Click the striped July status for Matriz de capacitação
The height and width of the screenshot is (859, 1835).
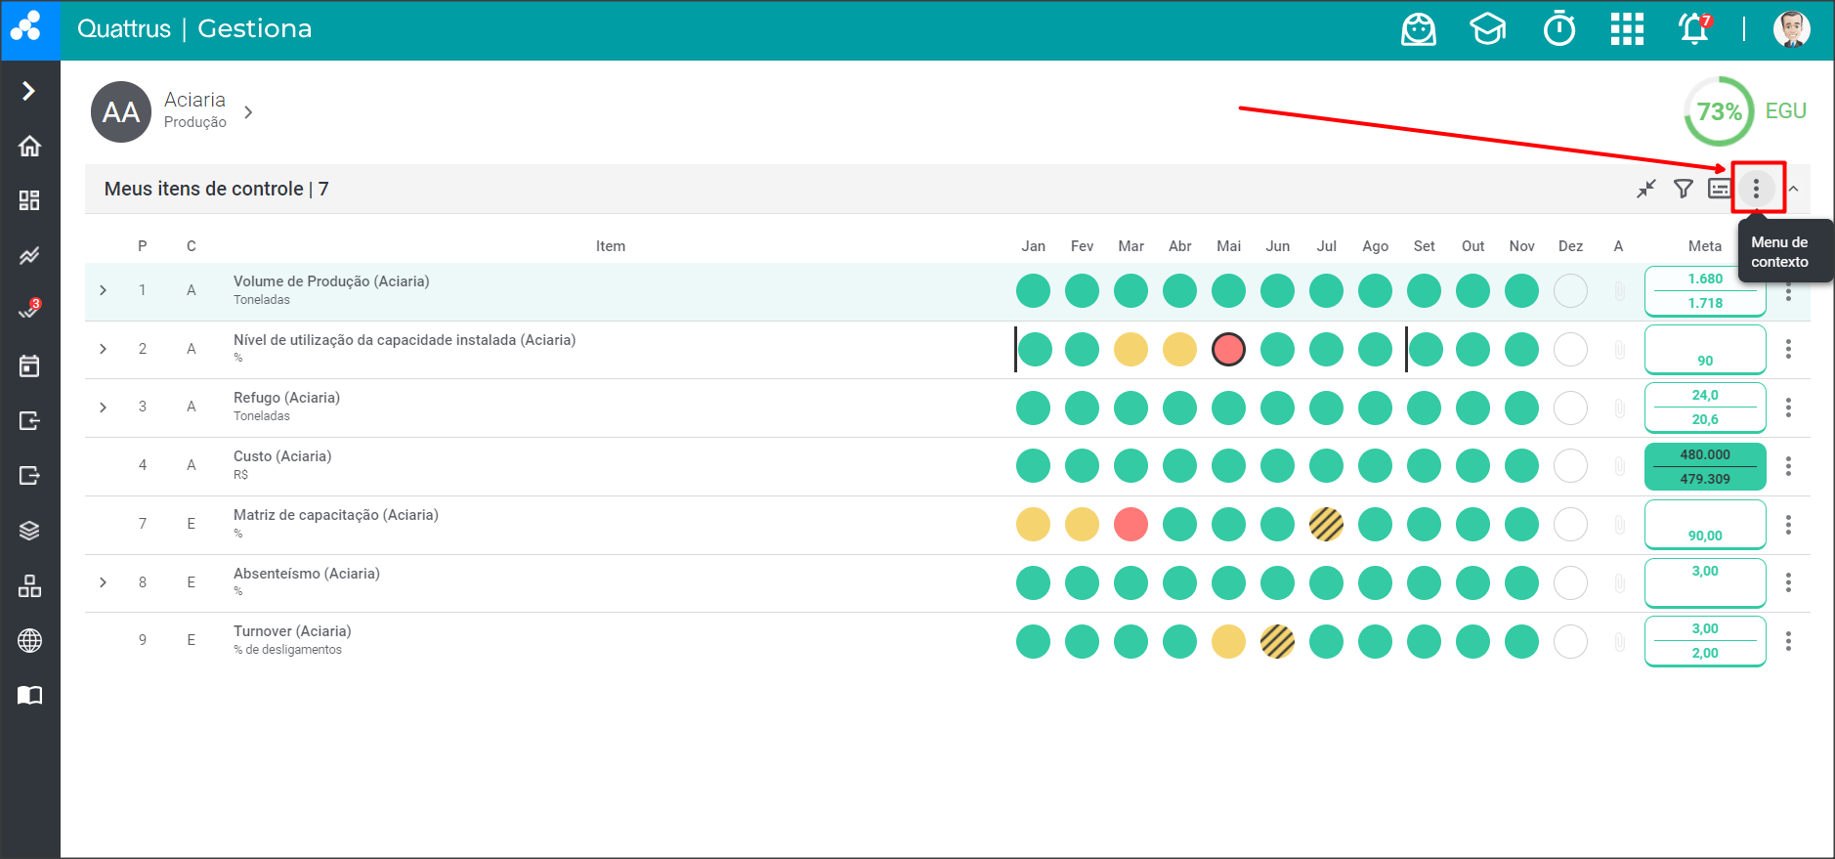pyautogui.click(x=1326, y=525)
